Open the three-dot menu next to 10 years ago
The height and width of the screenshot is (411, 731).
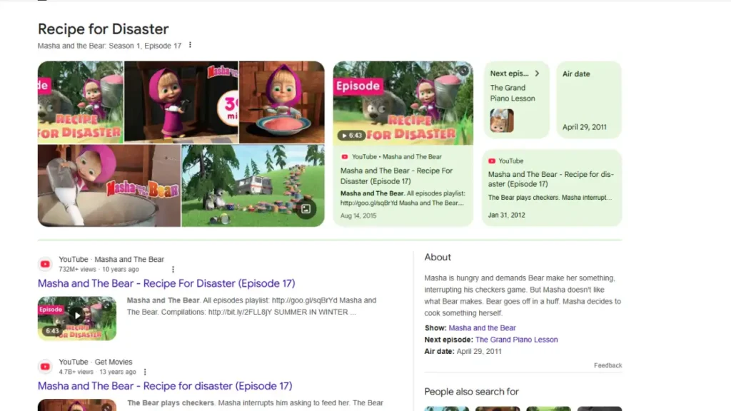173,269
